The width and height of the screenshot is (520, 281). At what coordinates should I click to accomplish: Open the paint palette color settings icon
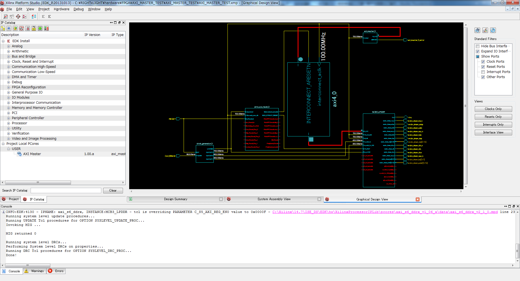(x=485, y=30)
